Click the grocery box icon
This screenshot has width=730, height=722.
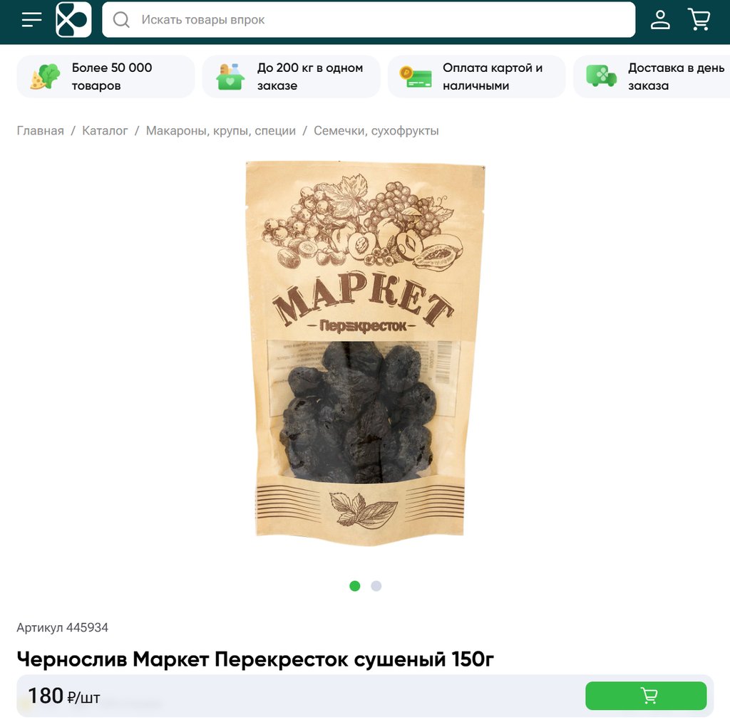[230, 77]
